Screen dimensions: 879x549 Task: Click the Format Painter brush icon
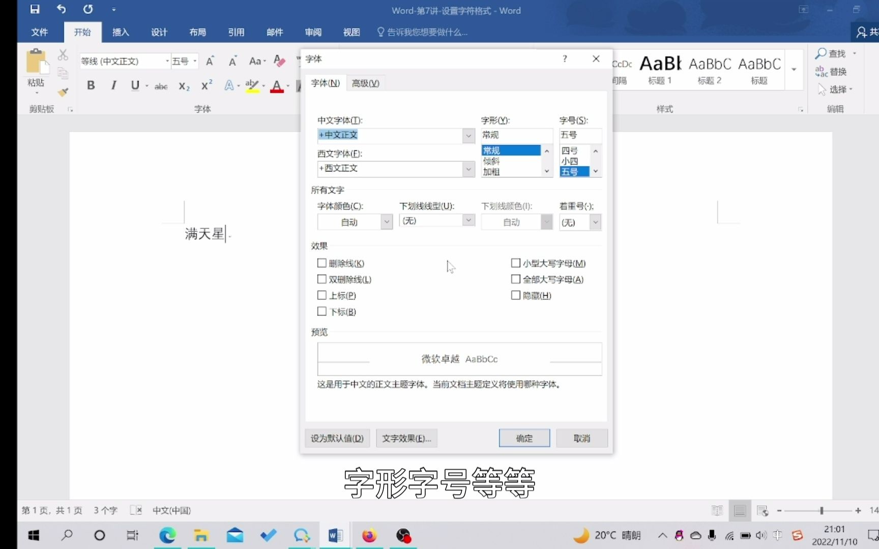pyautogui.click(x=63, y=92)
